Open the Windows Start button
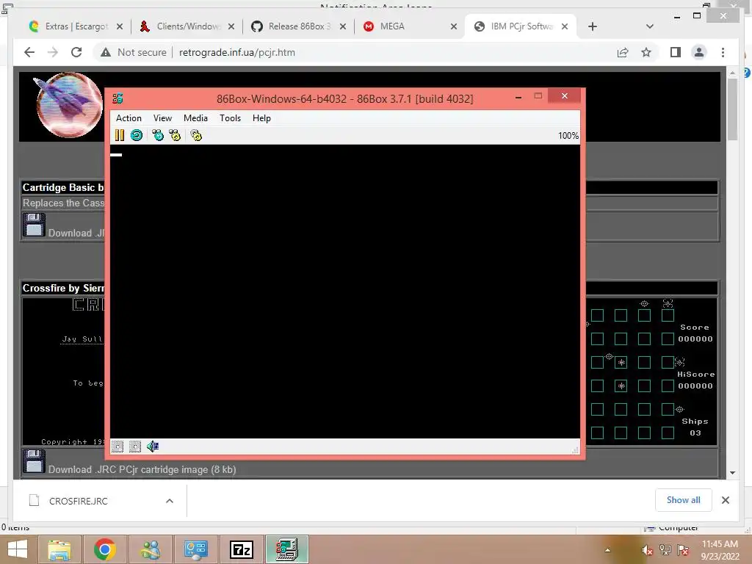Viewport: 752px width, 564px height. click(x=18, y=549)
